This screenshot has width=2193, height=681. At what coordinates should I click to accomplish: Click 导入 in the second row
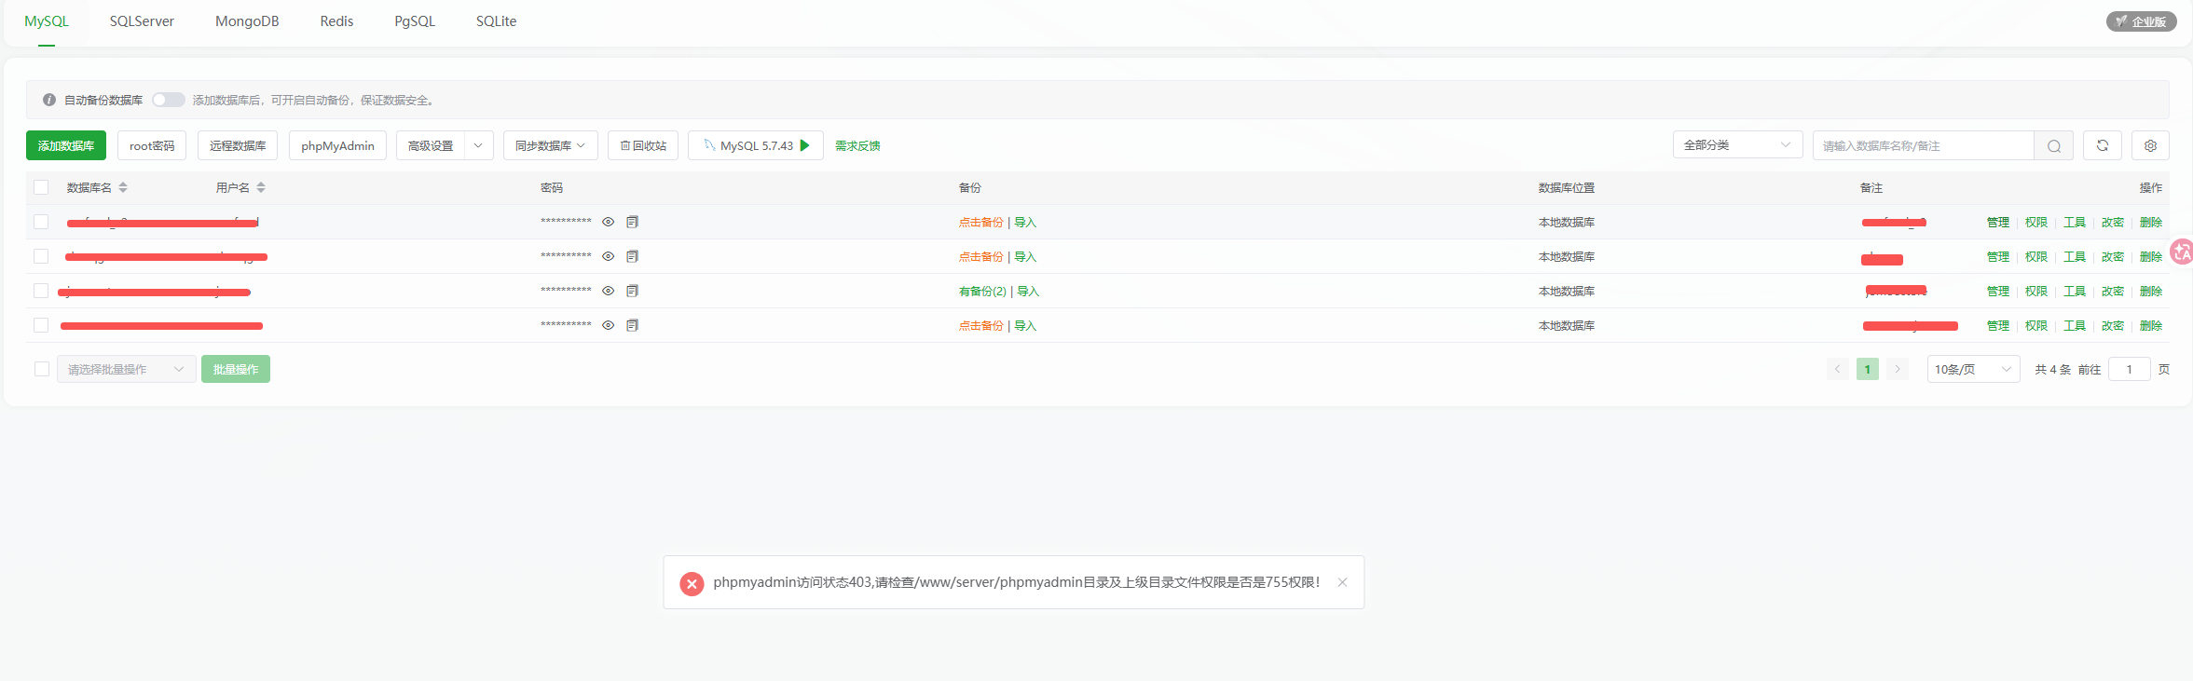1025,257
